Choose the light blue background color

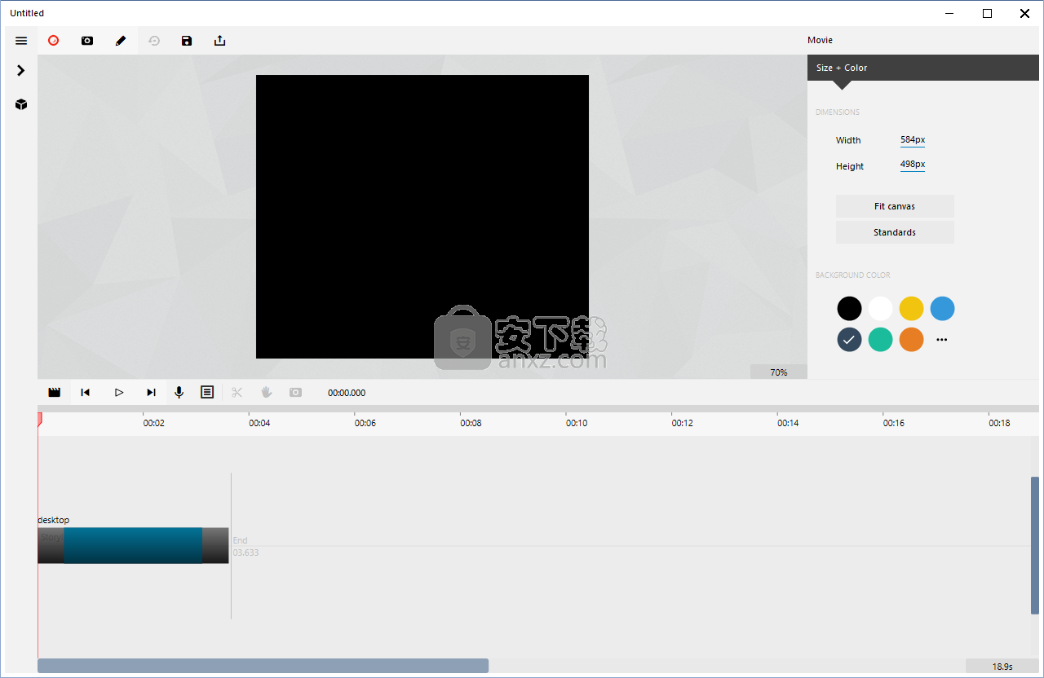click(942, 308)
